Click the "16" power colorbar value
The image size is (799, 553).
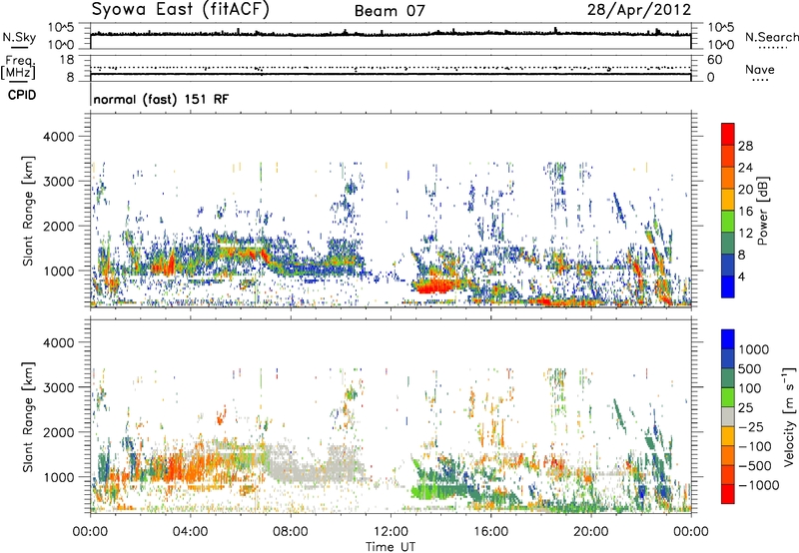coord(745,212)
